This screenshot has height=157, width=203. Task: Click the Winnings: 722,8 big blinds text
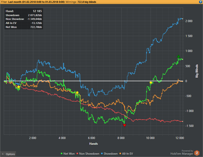point(81,2)
